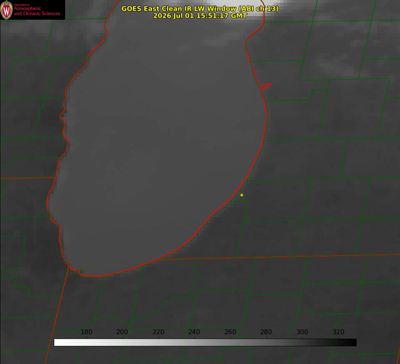Click the 300 temperature scale label
Viewport: 400px width, 364px height.
coord(302,332)
